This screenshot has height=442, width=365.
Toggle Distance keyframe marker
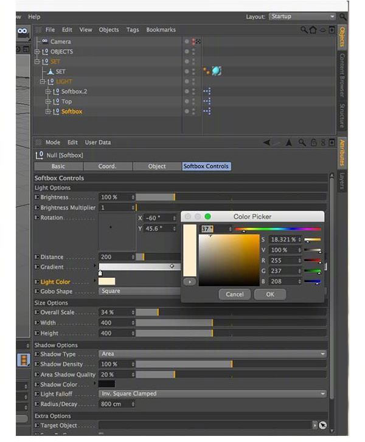tap(36, 257)
